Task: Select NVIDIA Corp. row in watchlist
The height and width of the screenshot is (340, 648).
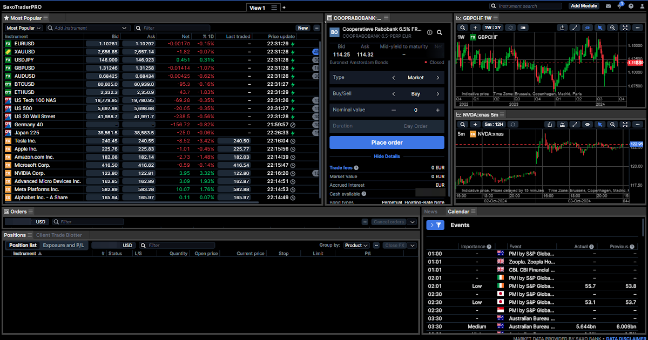Action: coord(161,173)
